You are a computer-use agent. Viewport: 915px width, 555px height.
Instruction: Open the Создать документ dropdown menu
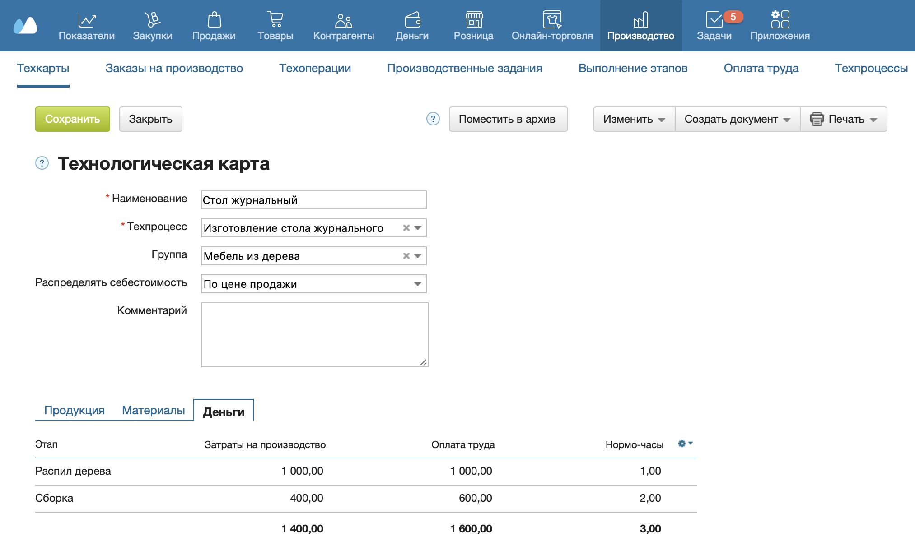click(x=737, y=119)
